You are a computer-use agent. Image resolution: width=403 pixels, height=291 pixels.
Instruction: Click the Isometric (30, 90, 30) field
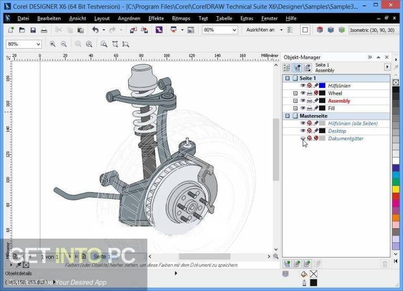[x=373, y=30]
